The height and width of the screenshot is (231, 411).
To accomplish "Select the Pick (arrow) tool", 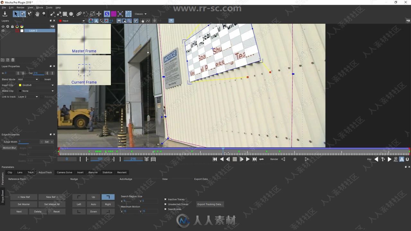I will [x=16, y=14].
